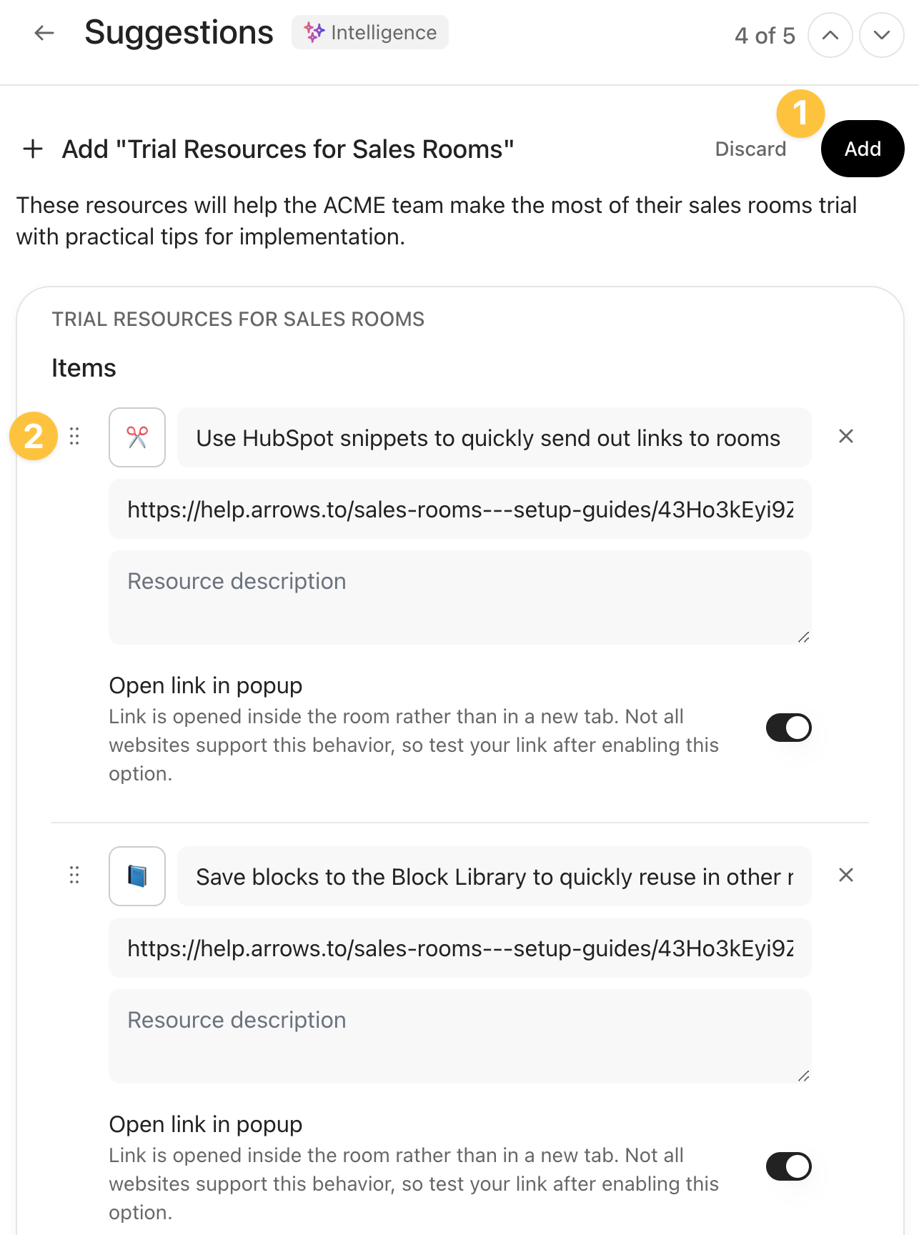The height and width of the screenshot is (1235, 919).
Task: Click the Save blocks title field
Action: pyautogui.click(x=493, y=876)
